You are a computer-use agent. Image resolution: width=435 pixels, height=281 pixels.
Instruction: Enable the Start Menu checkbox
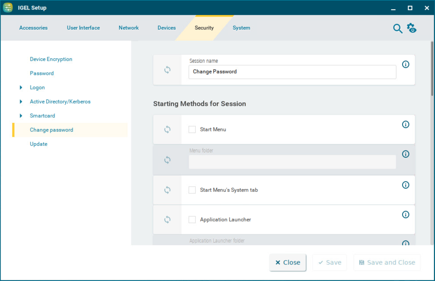pos(192,130)
